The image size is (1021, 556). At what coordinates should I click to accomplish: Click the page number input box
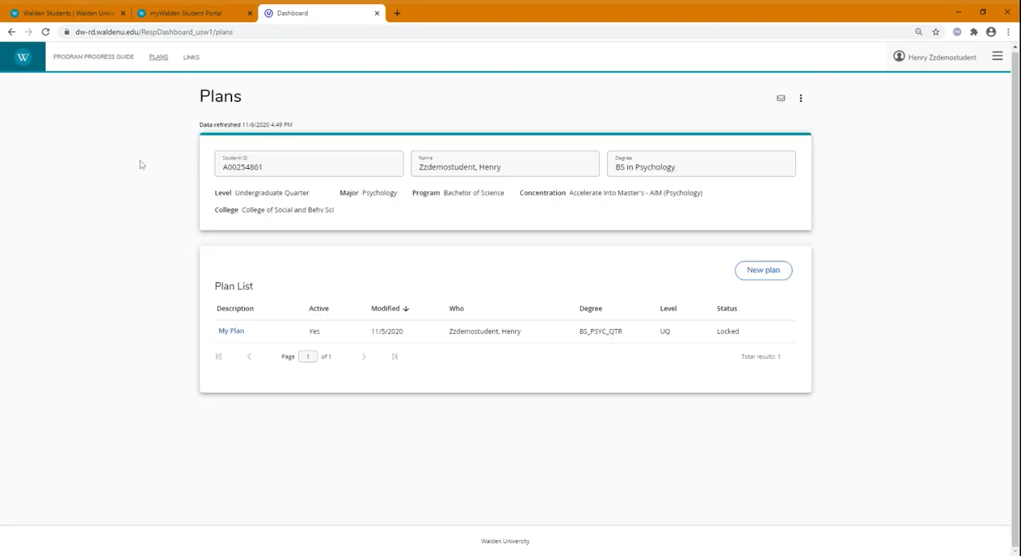tap(308, 356)
